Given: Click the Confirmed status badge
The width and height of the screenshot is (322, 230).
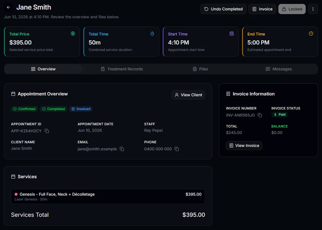Looking at the screenshot, I should click(x=24, y=109).
